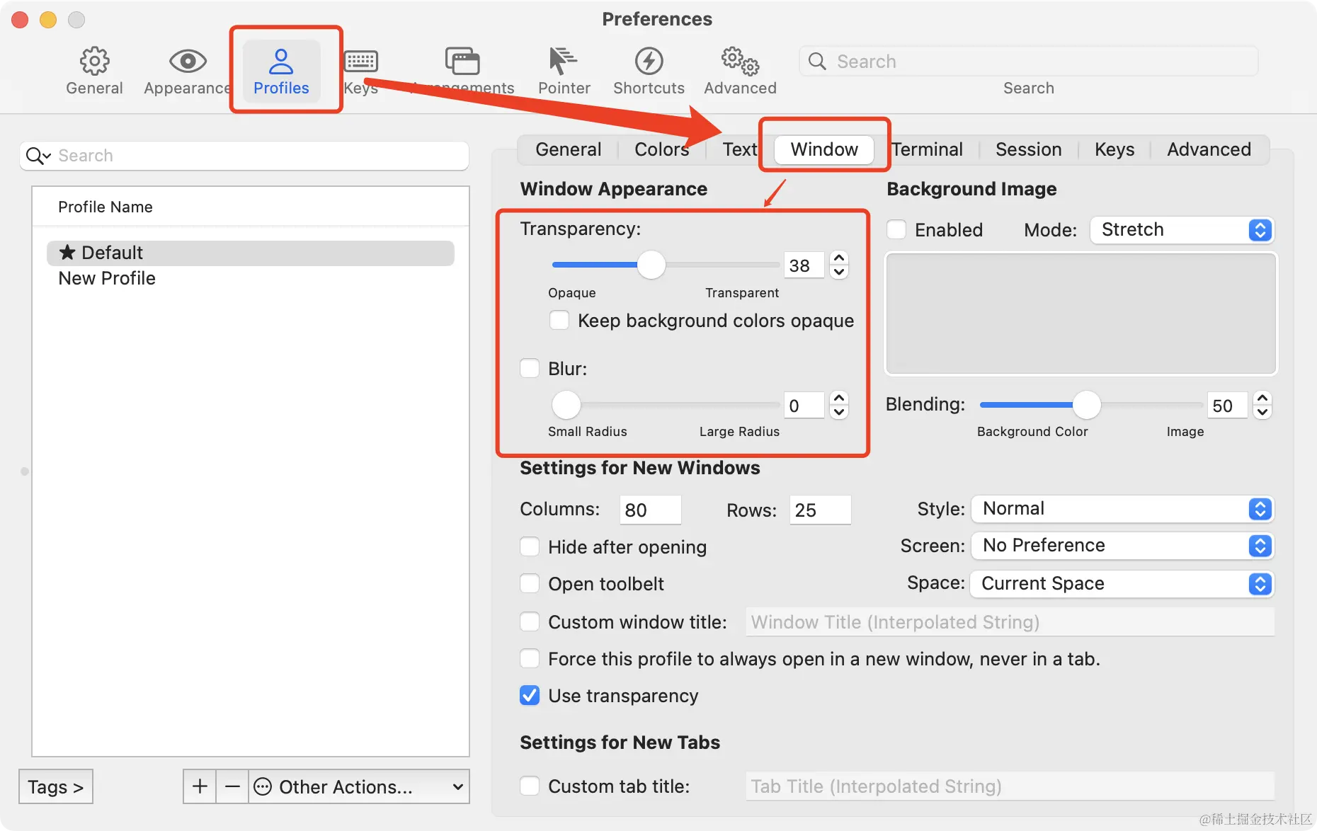
Task: Check Hide after opening
Action: coord(530,547)
